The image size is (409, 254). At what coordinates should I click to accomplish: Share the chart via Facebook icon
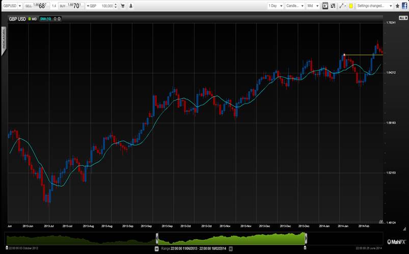pos(404,6)
